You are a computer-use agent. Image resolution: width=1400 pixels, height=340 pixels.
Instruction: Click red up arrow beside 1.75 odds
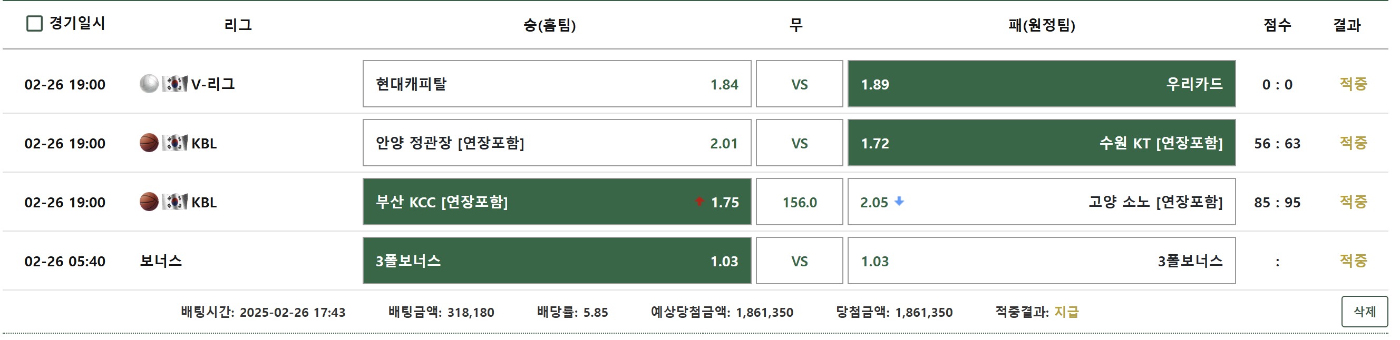point(699,201)
